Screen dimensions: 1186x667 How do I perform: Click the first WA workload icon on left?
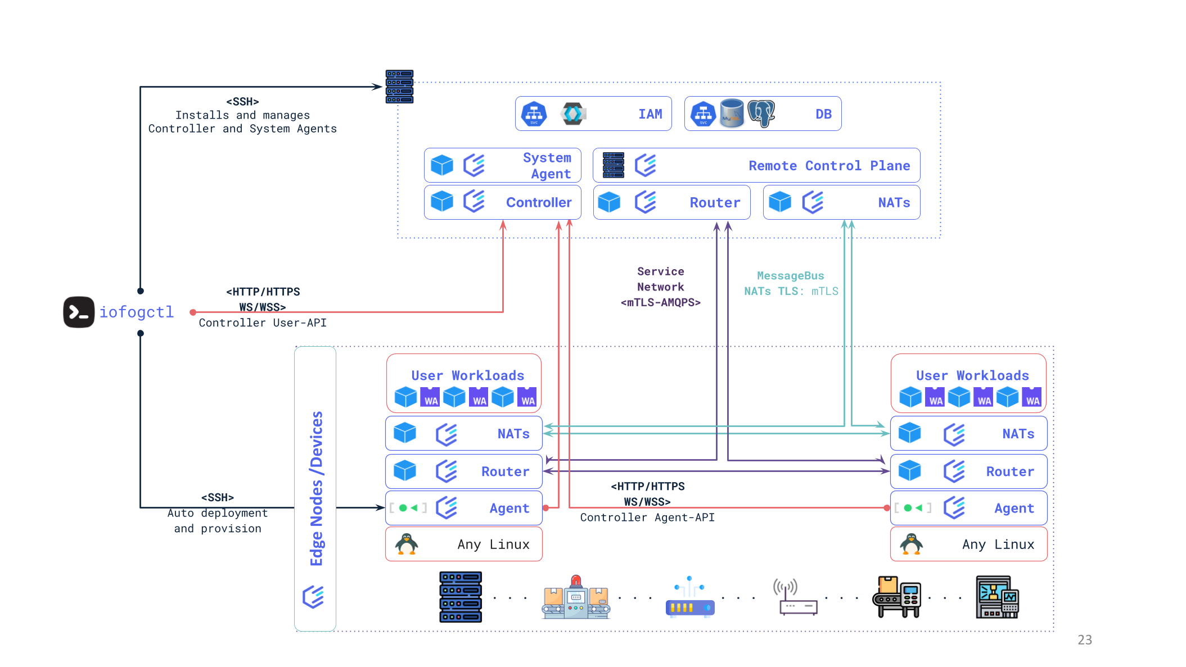click(430, 397)
